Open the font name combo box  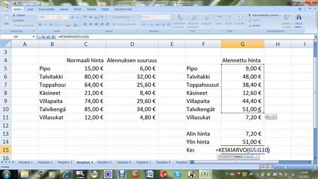point(48,17)
